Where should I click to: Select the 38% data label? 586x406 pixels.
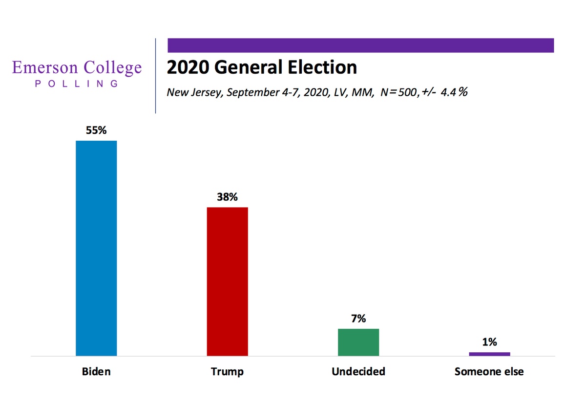pos(227,198)
